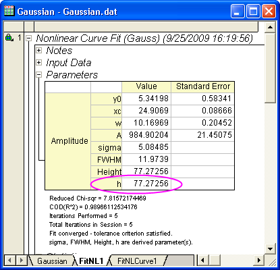Click the vertical scrollbar down arrow
Screen dimensions: 280x270
point(270,249)
